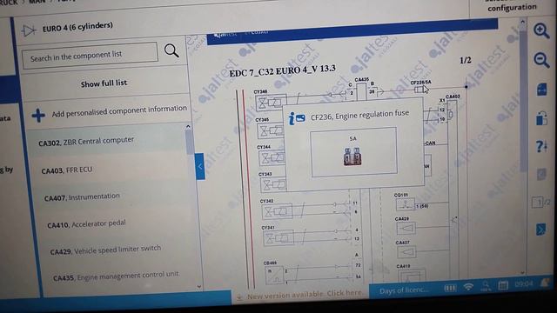Click the CA427 component symbol

click(x=407, y=252)
